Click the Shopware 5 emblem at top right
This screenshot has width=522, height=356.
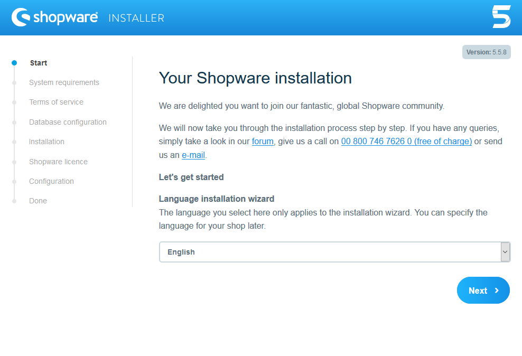501,17
